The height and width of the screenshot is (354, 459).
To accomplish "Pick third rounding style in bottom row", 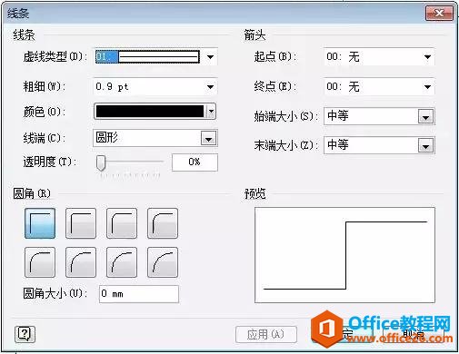I will point(122,262).
